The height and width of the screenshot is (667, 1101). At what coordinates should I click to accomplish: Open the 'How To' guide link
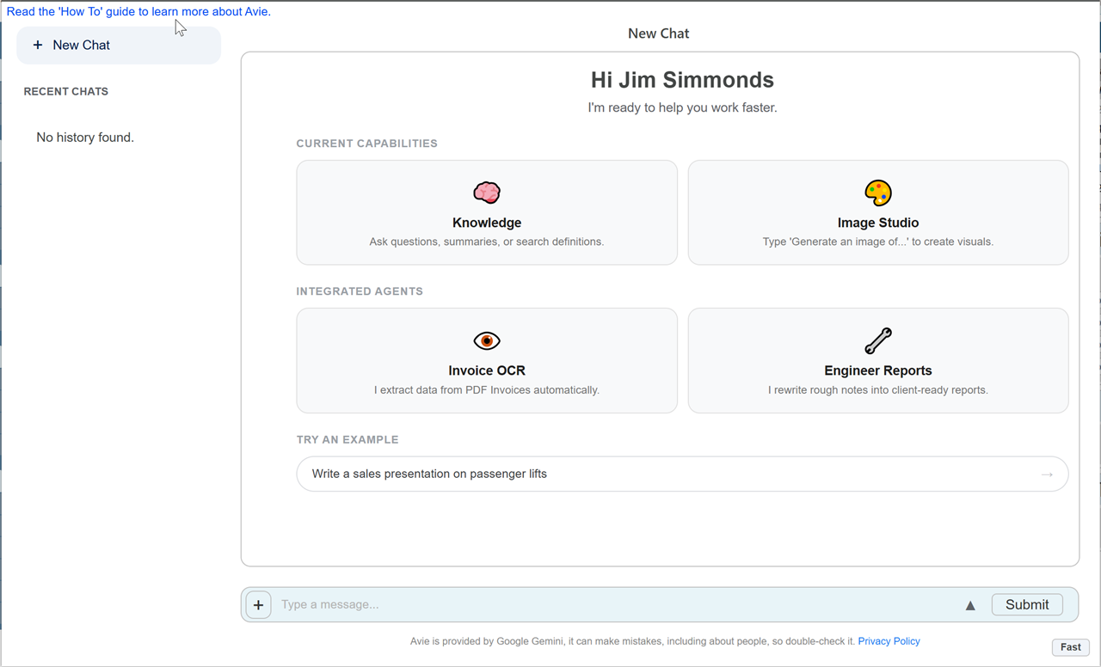click(138, 12)
